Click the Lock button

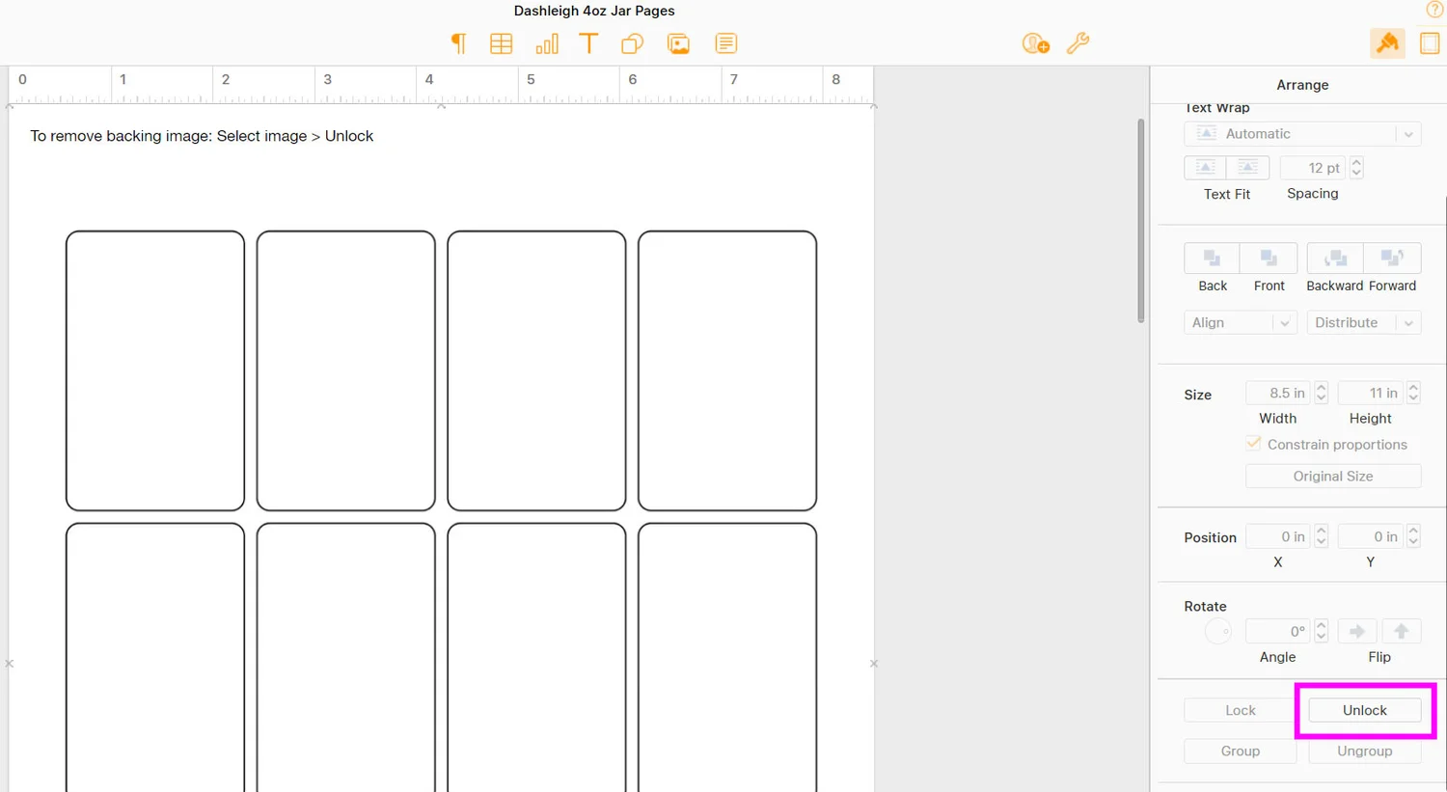(1240, 710)
